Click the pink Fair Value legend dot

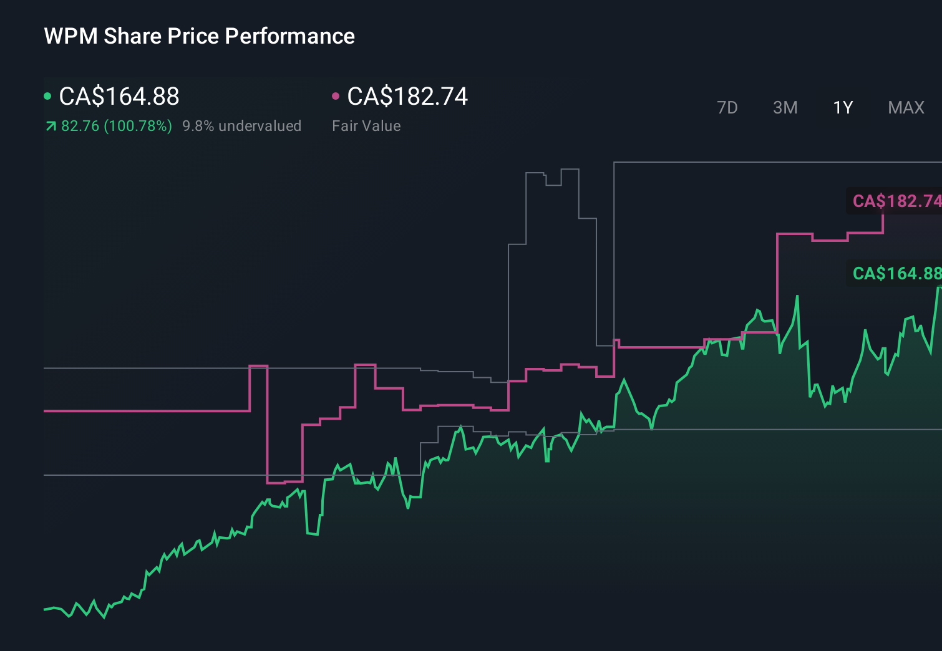[336, 96]
